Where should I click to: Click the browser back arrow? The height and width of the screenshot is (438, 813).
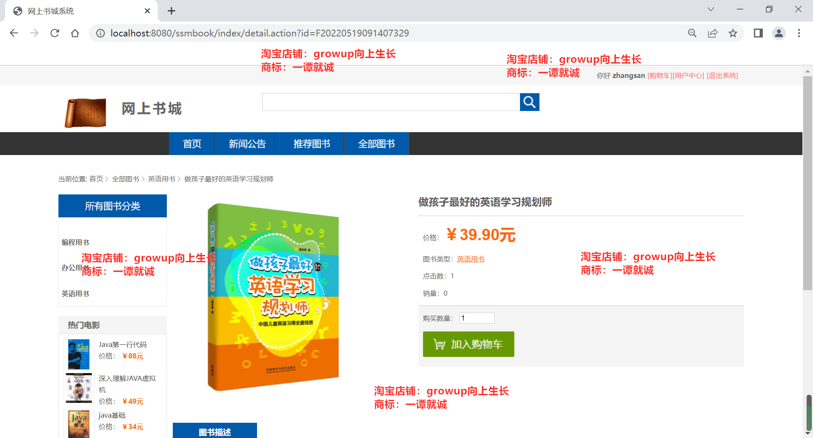[14, 33]
